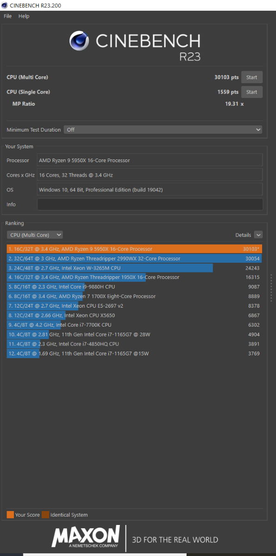The width and height of the screenshot is (276, 556).
Task: Click the empty Info input field
Action: (150, 204)
